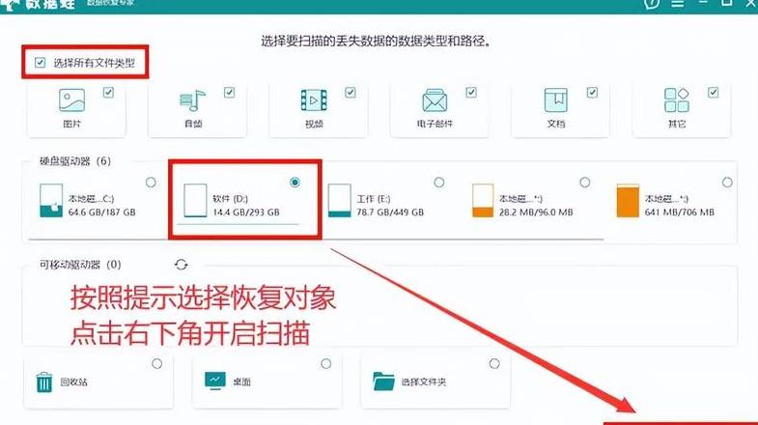Click the 14.4 GB/293 GB size text
Screen dimensions: 758x425
(x=246, y=212)
